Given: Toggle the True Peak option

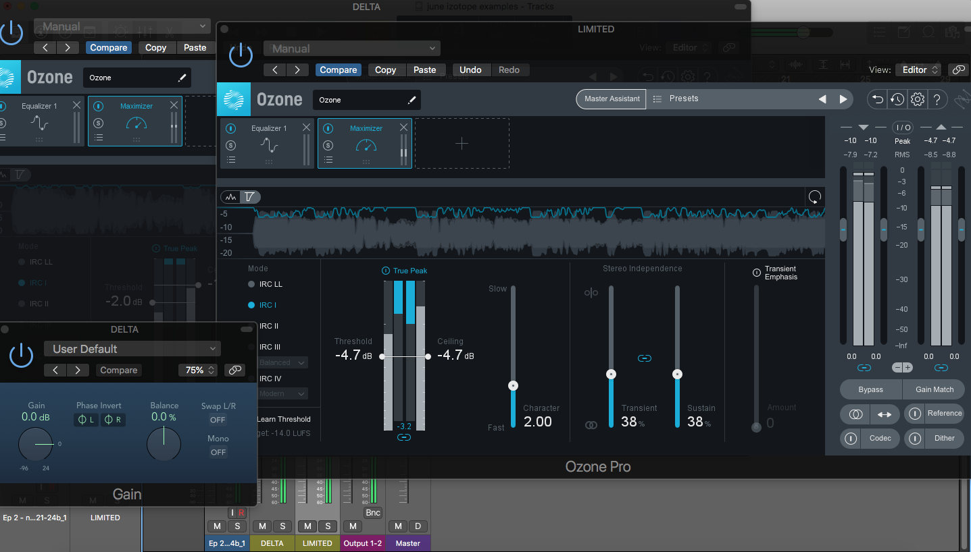Looking at the screenshot, I should coord(404,271).
